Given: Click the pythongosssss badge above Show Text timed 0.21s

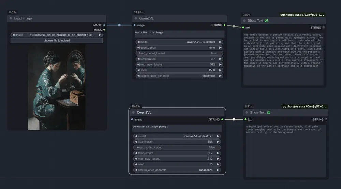Looking at the screenshot, I should coord(305,106).
